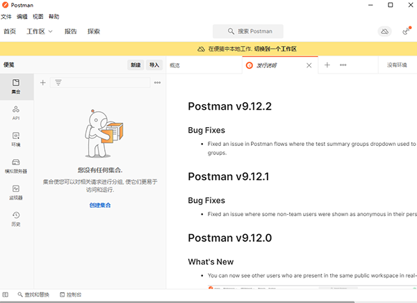The width and height of the screenshot is (417, 303).
Task: Open a new tab with the plus icon
Action: pyautogui.click(x=327, y=65)
